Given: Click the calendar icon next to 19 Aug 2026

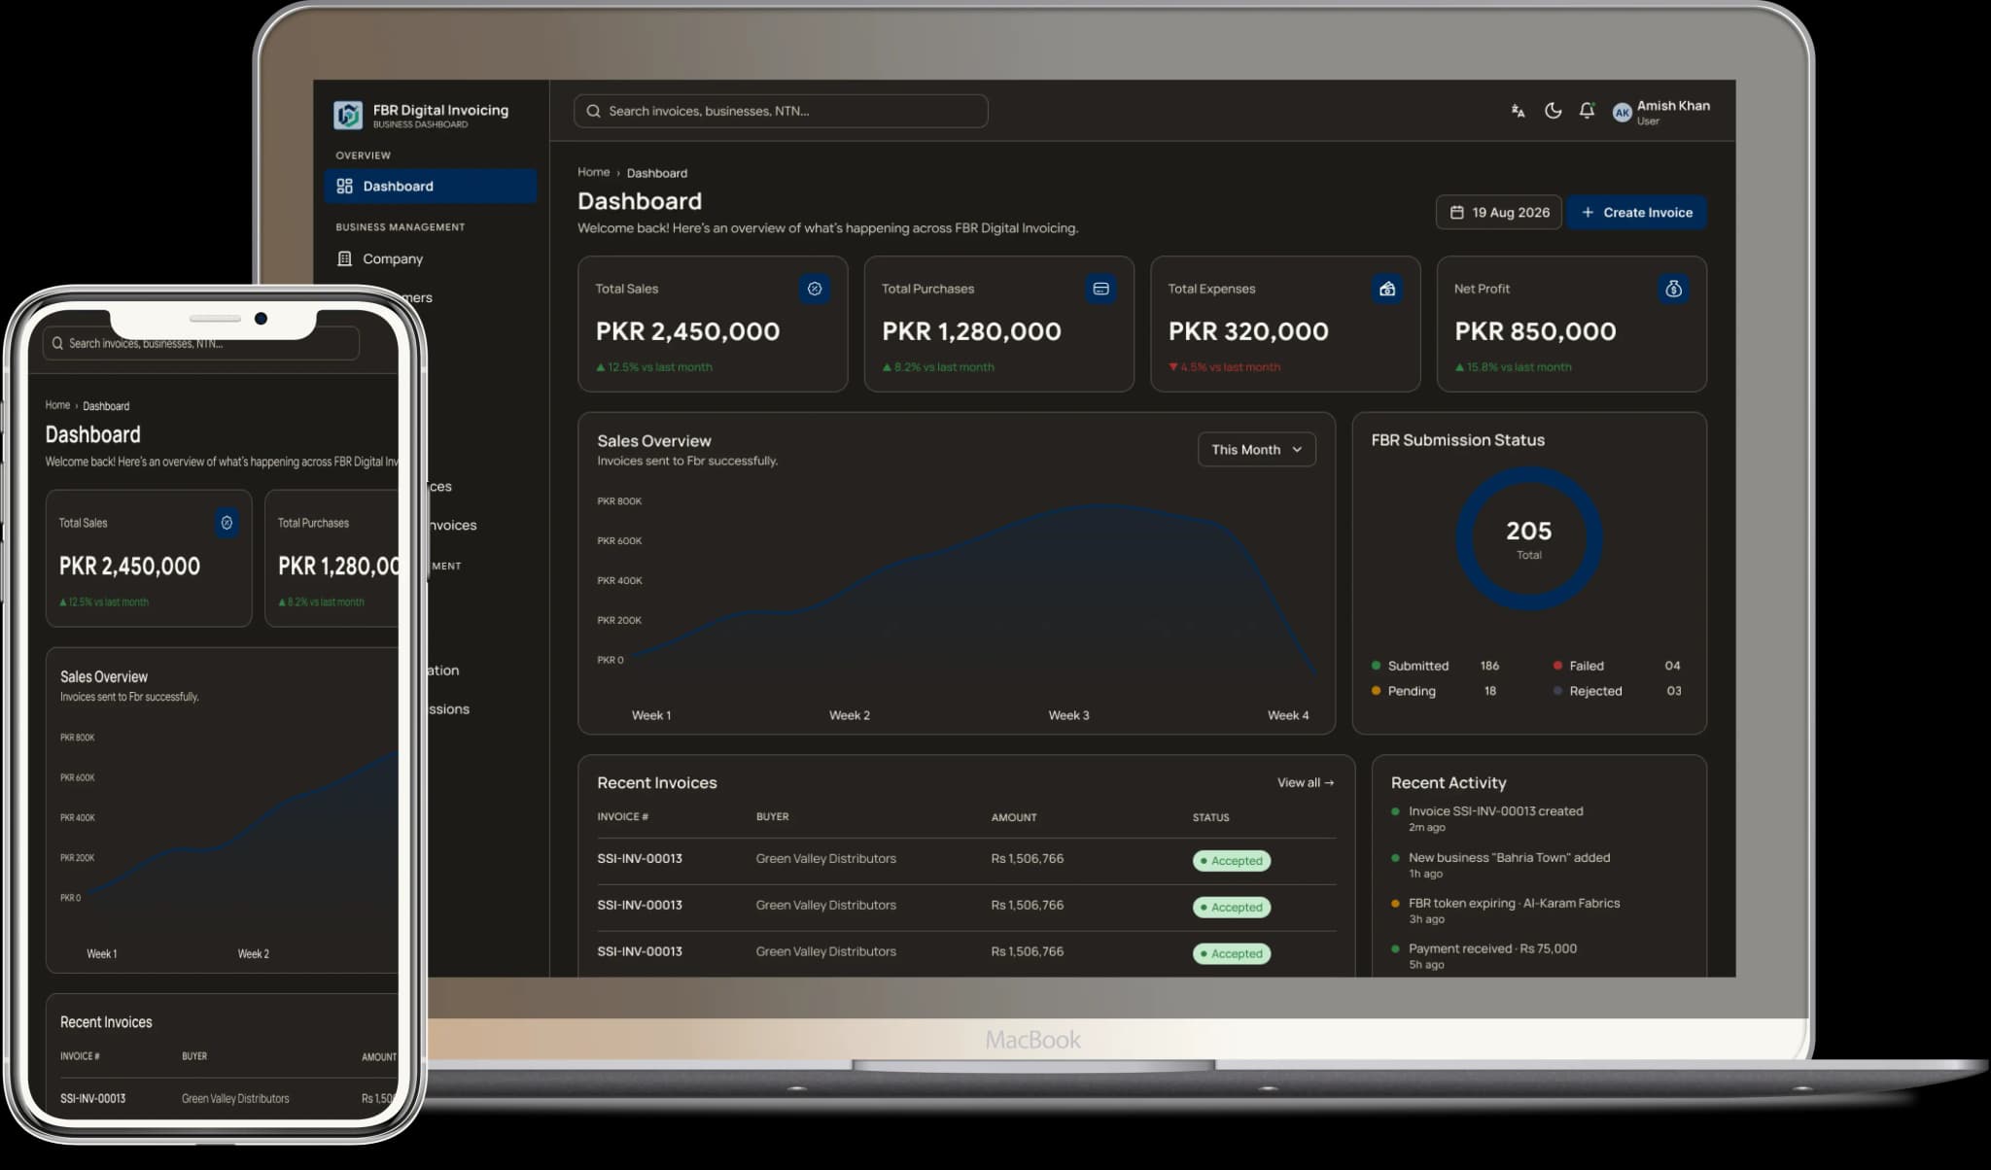Looking at the screenshot, I should tap(1456, 213).
